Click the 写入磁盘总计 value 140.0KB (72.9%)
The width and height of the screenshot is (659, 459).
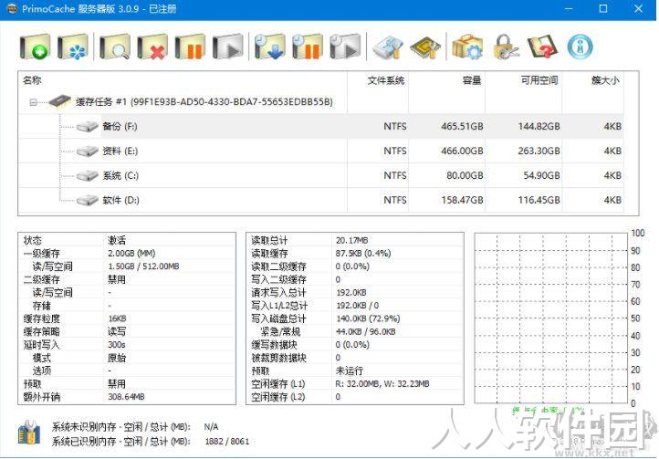[x=368, y=318]
